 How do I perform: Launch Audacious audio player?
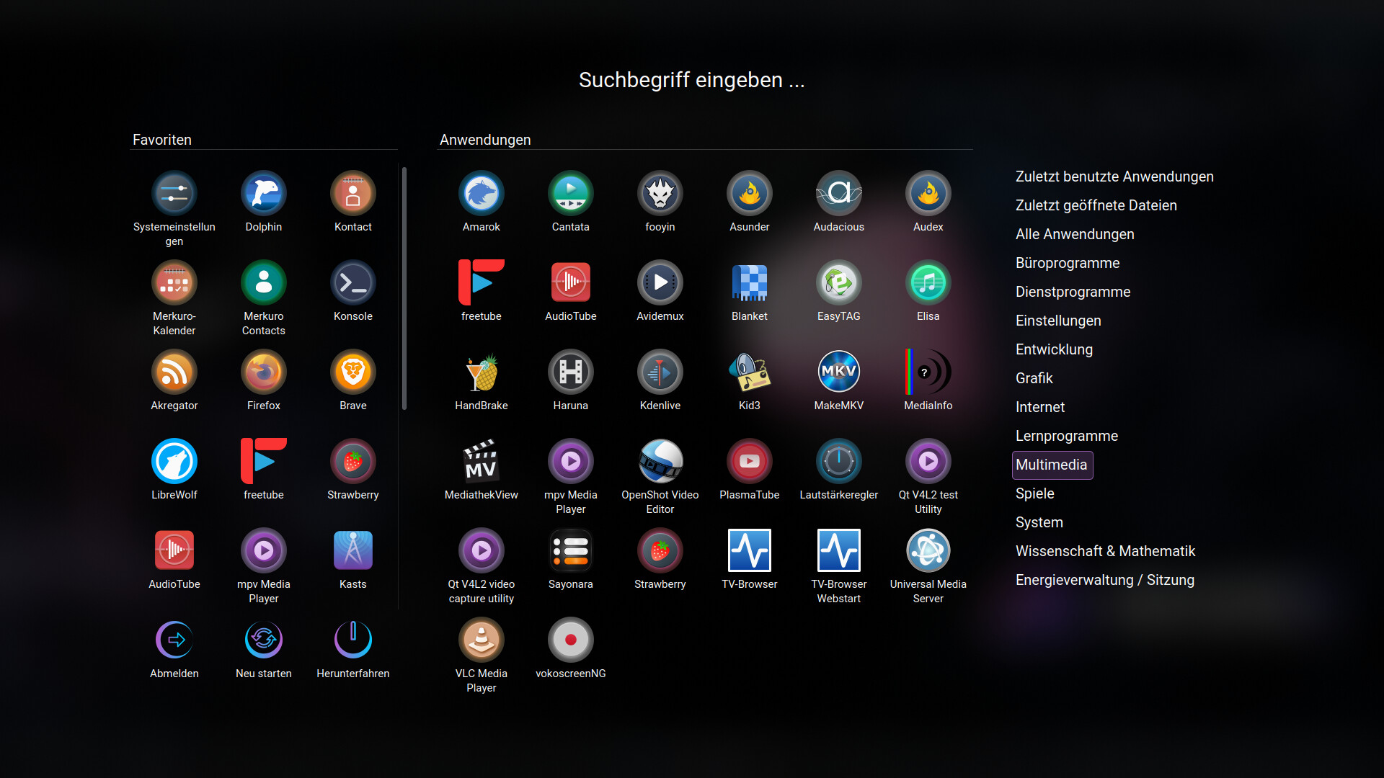[x=839, y=202]
